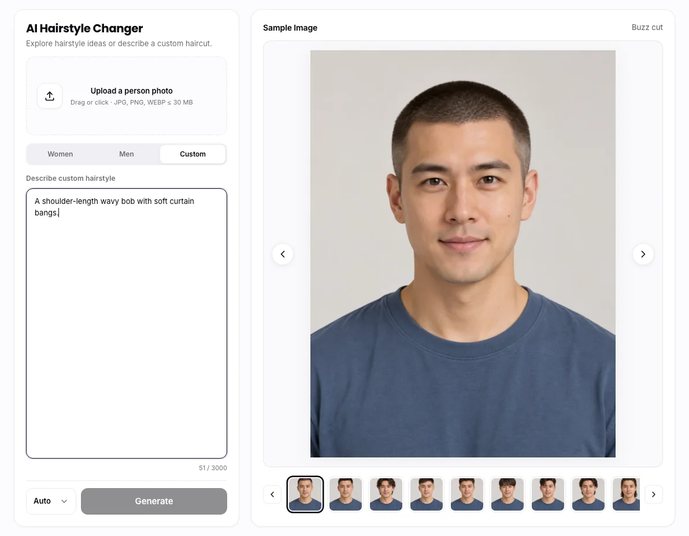
Task: Click the Buzz cut label text
Action: point(647,27)
